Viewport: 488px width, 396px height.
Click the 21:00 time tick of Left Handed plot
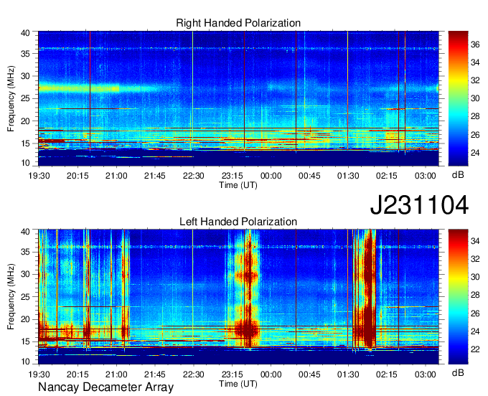point(116,374)
